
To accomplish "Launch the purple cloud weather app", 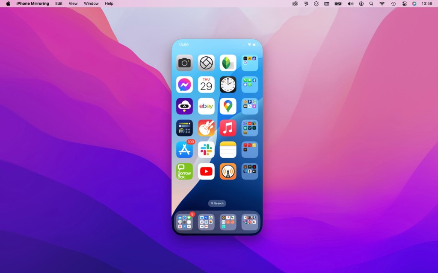I will (x=184, y=106).
